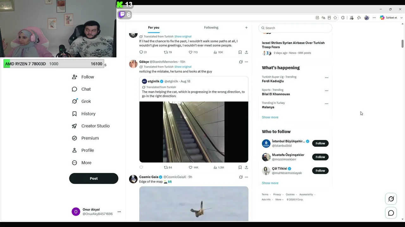Open options for Ferdi Kadıoğlu trend

(x=327, y=78)
